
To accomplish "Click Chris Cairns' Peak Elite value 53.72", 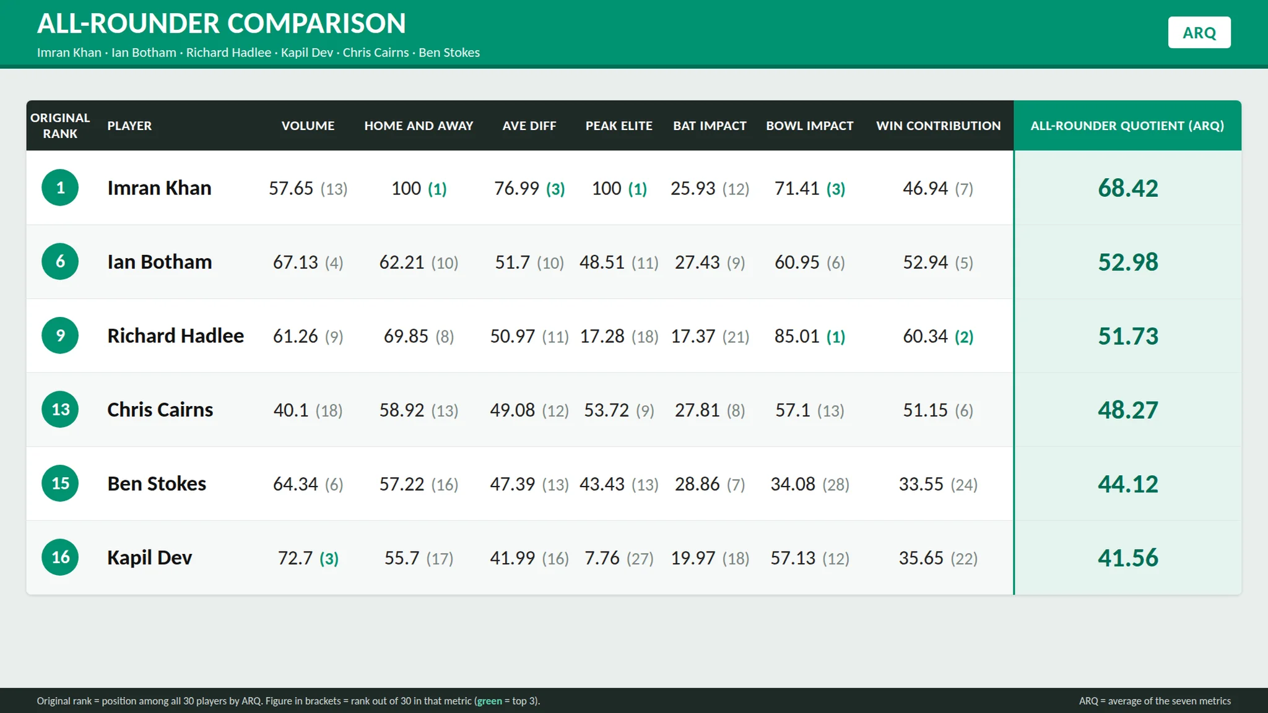I will coord(606,410).
